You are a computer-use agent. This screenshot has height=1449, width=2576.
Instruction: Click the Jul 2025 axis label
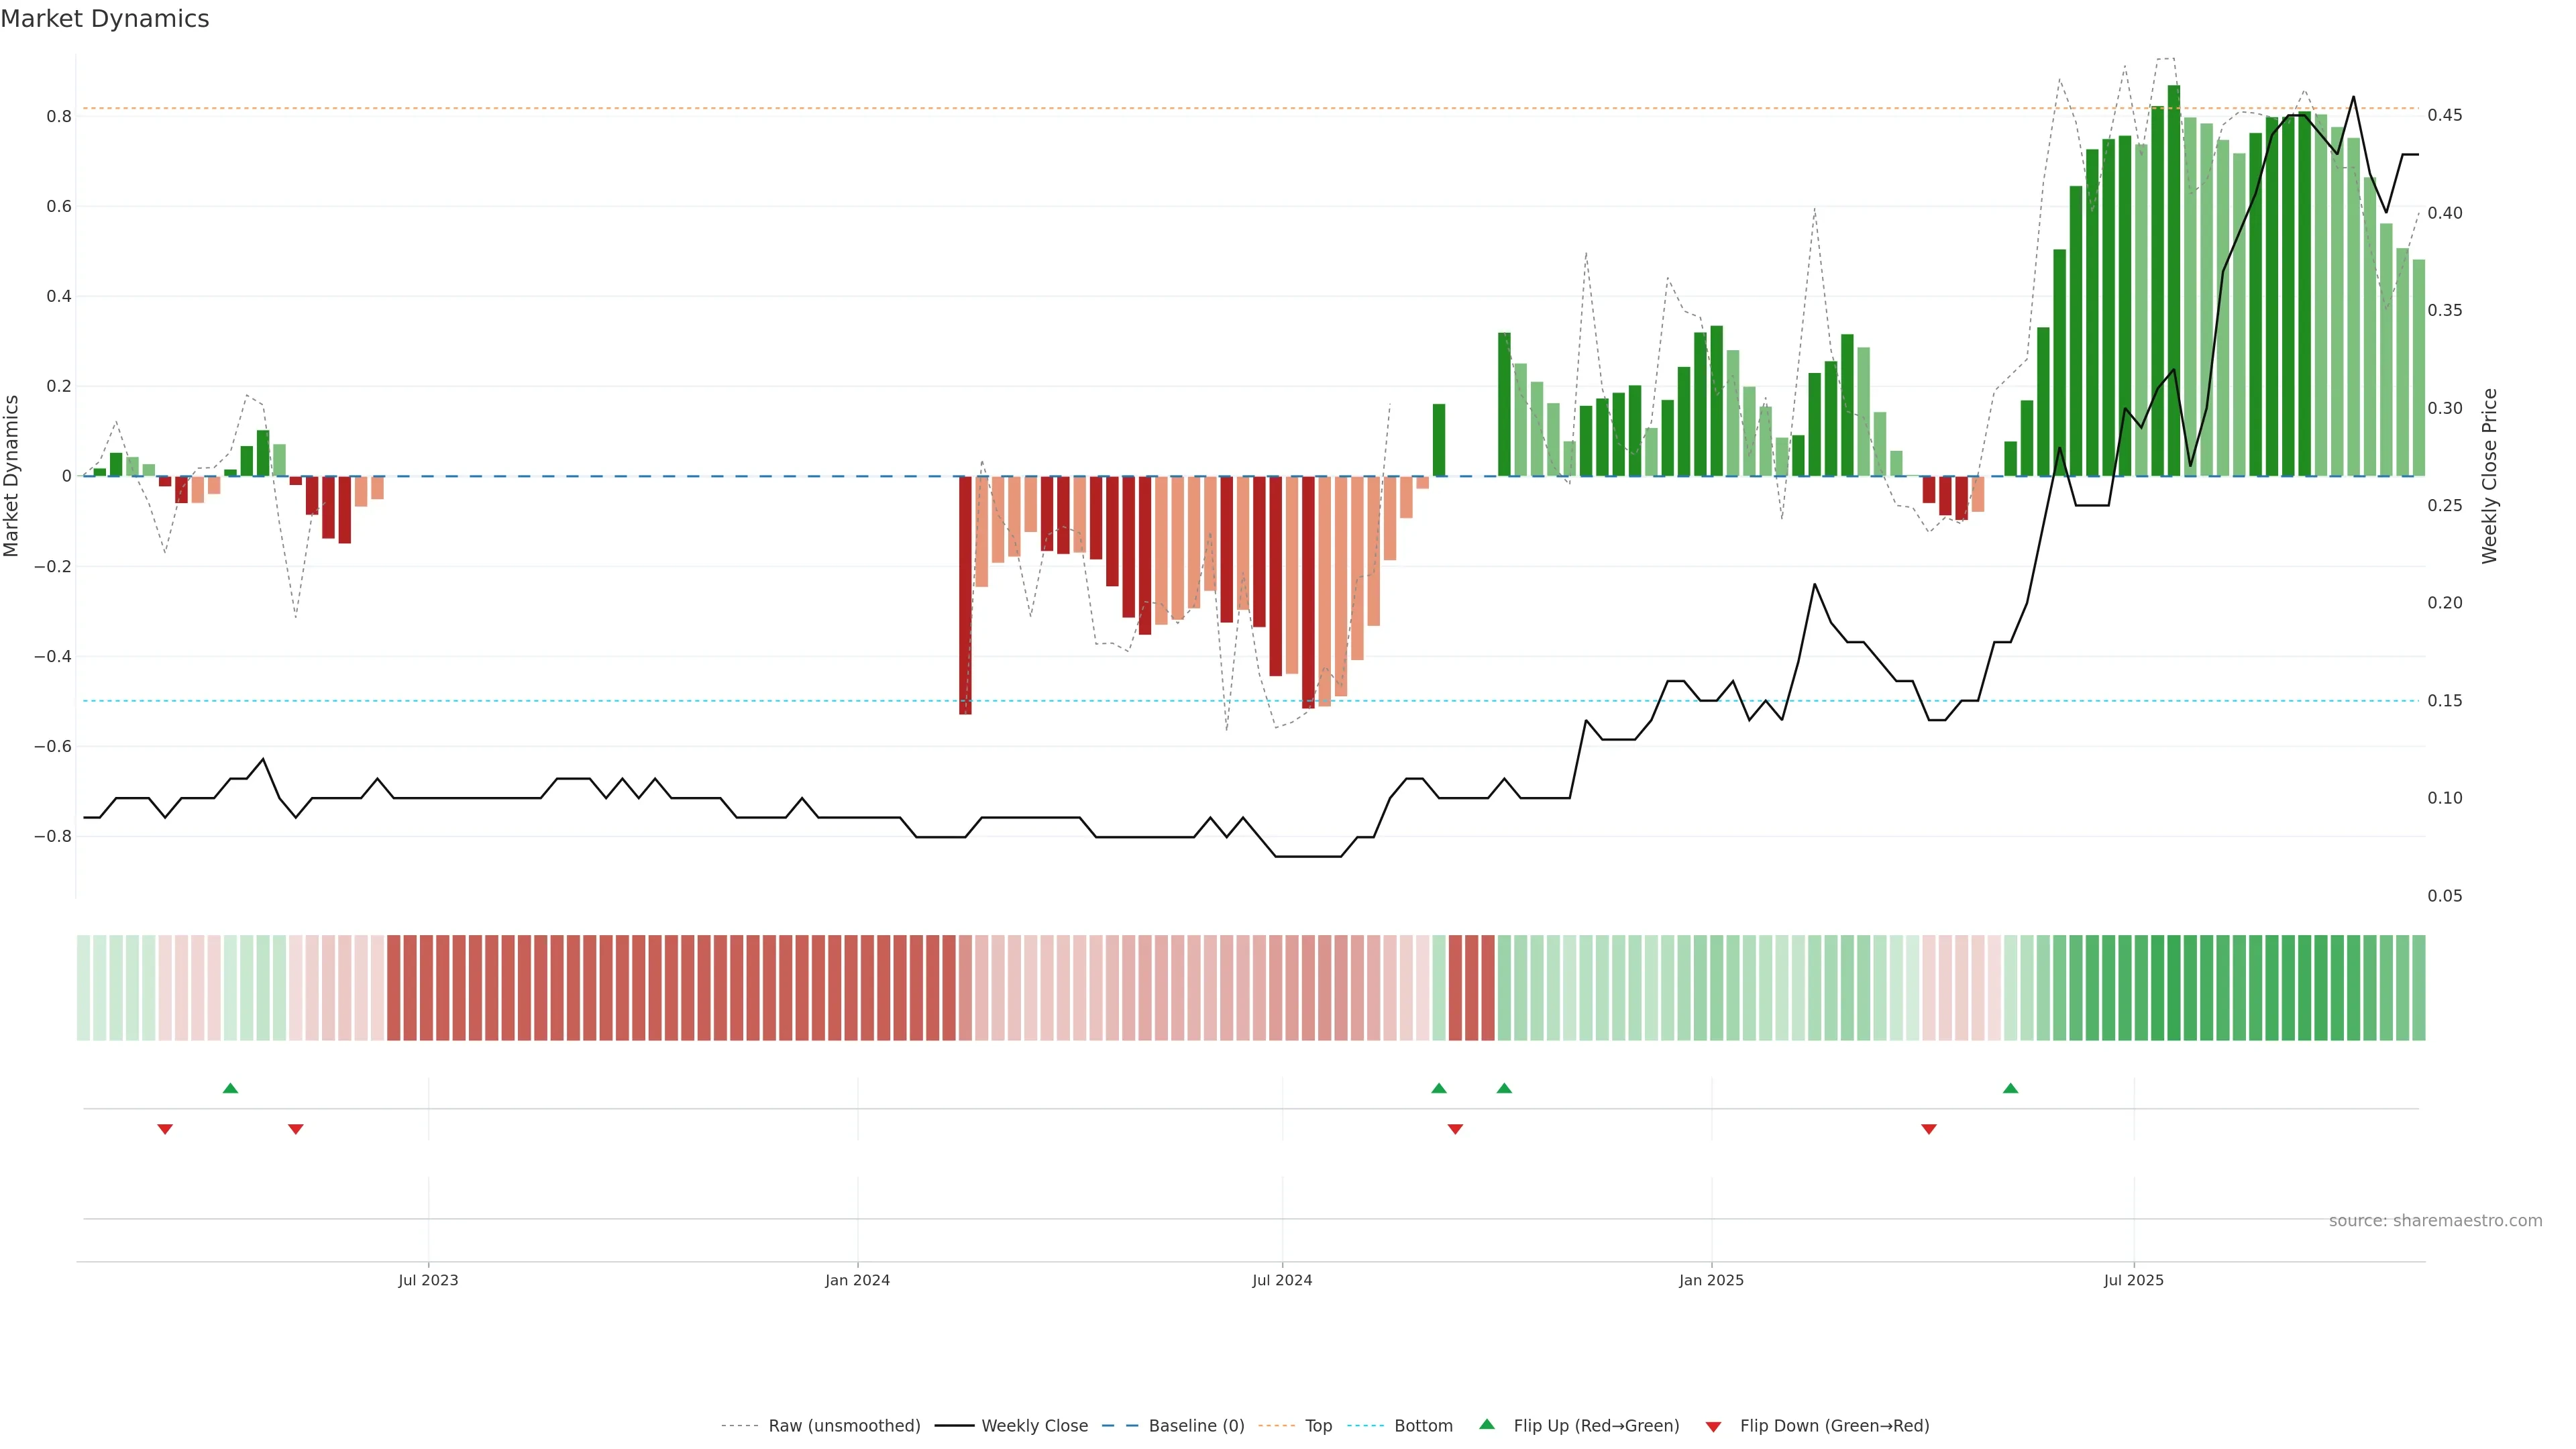click(x=2133, y=1280)
